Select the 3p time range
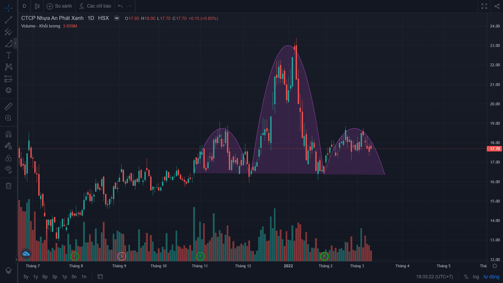Screen dimensions: 503x283 55,277
